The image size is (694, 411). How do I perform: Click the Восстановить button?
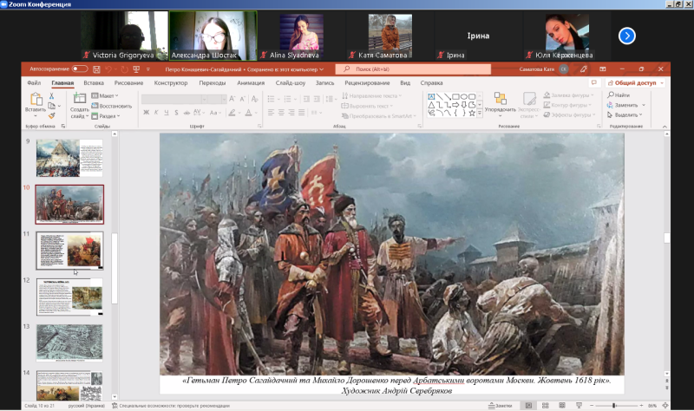112,106
